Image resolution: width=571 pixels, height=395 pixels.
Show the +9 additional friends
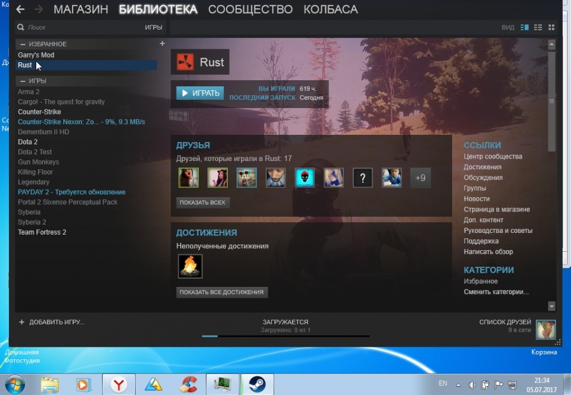421,178
